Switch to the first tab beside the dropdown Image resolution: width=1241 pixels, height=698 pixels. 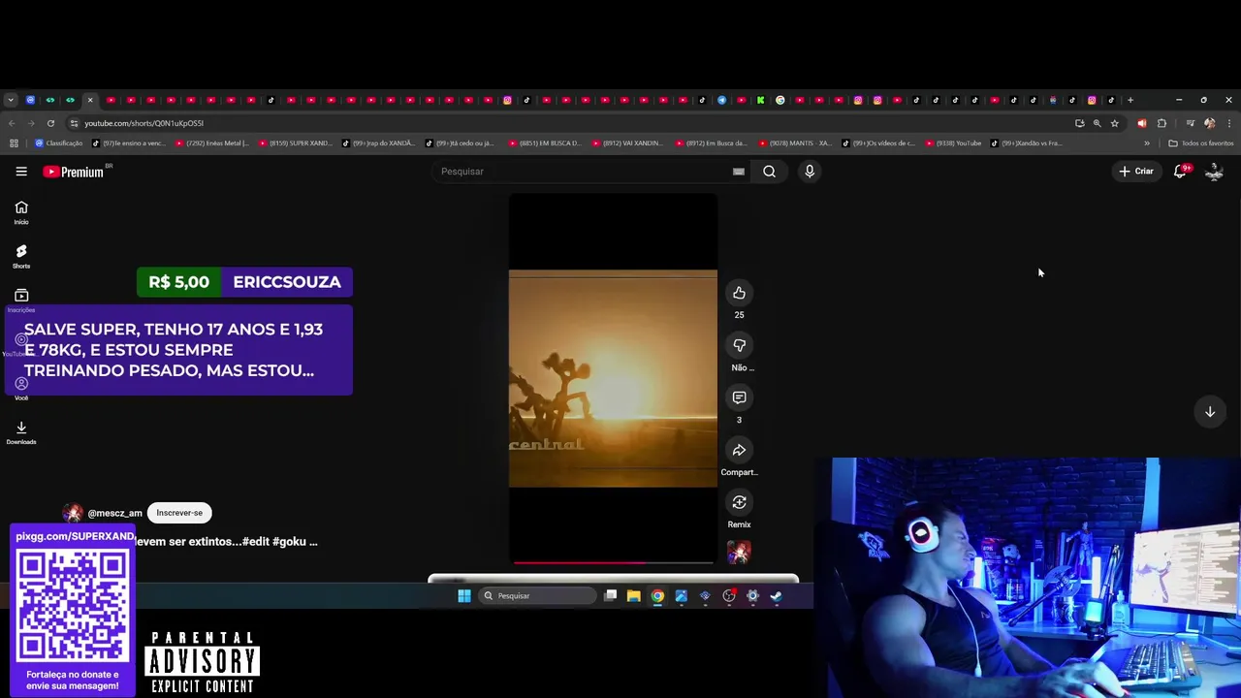pos(30,100)
